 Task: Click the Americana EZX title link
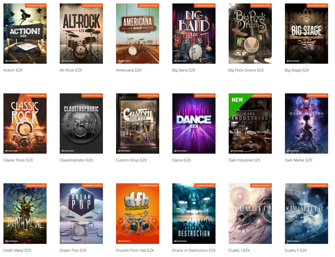point(129,70)
